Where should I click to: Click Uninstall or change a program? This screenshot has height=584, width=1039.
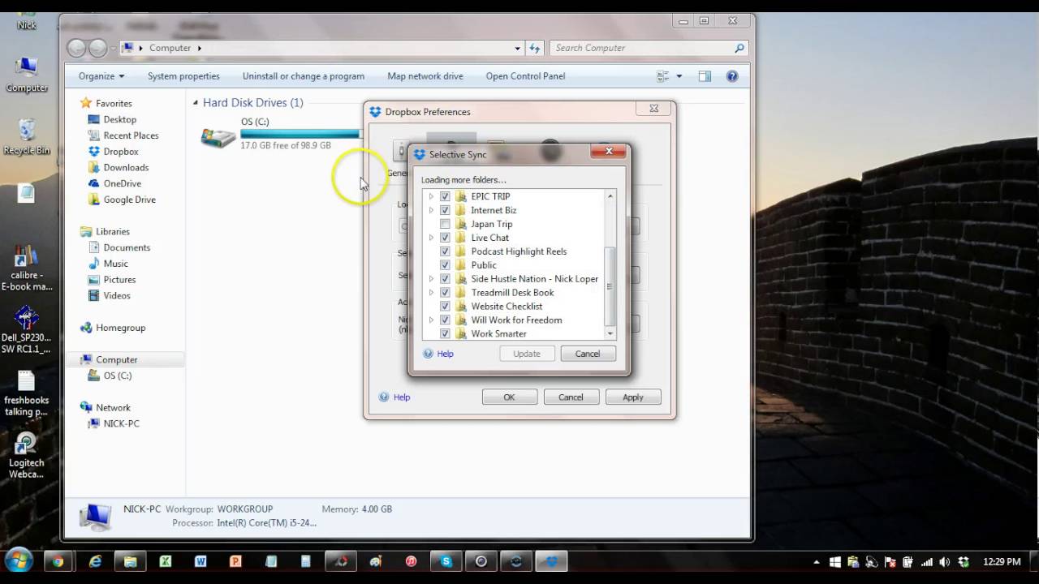point(304,76)
